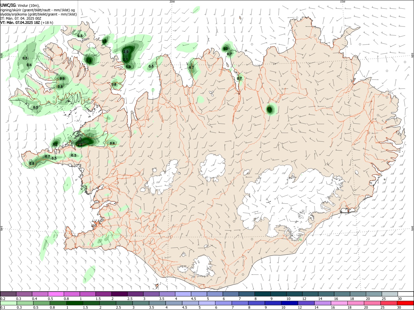Click the 20W longitude label
This screenshot has height=310, width=414.
[172, 2]
